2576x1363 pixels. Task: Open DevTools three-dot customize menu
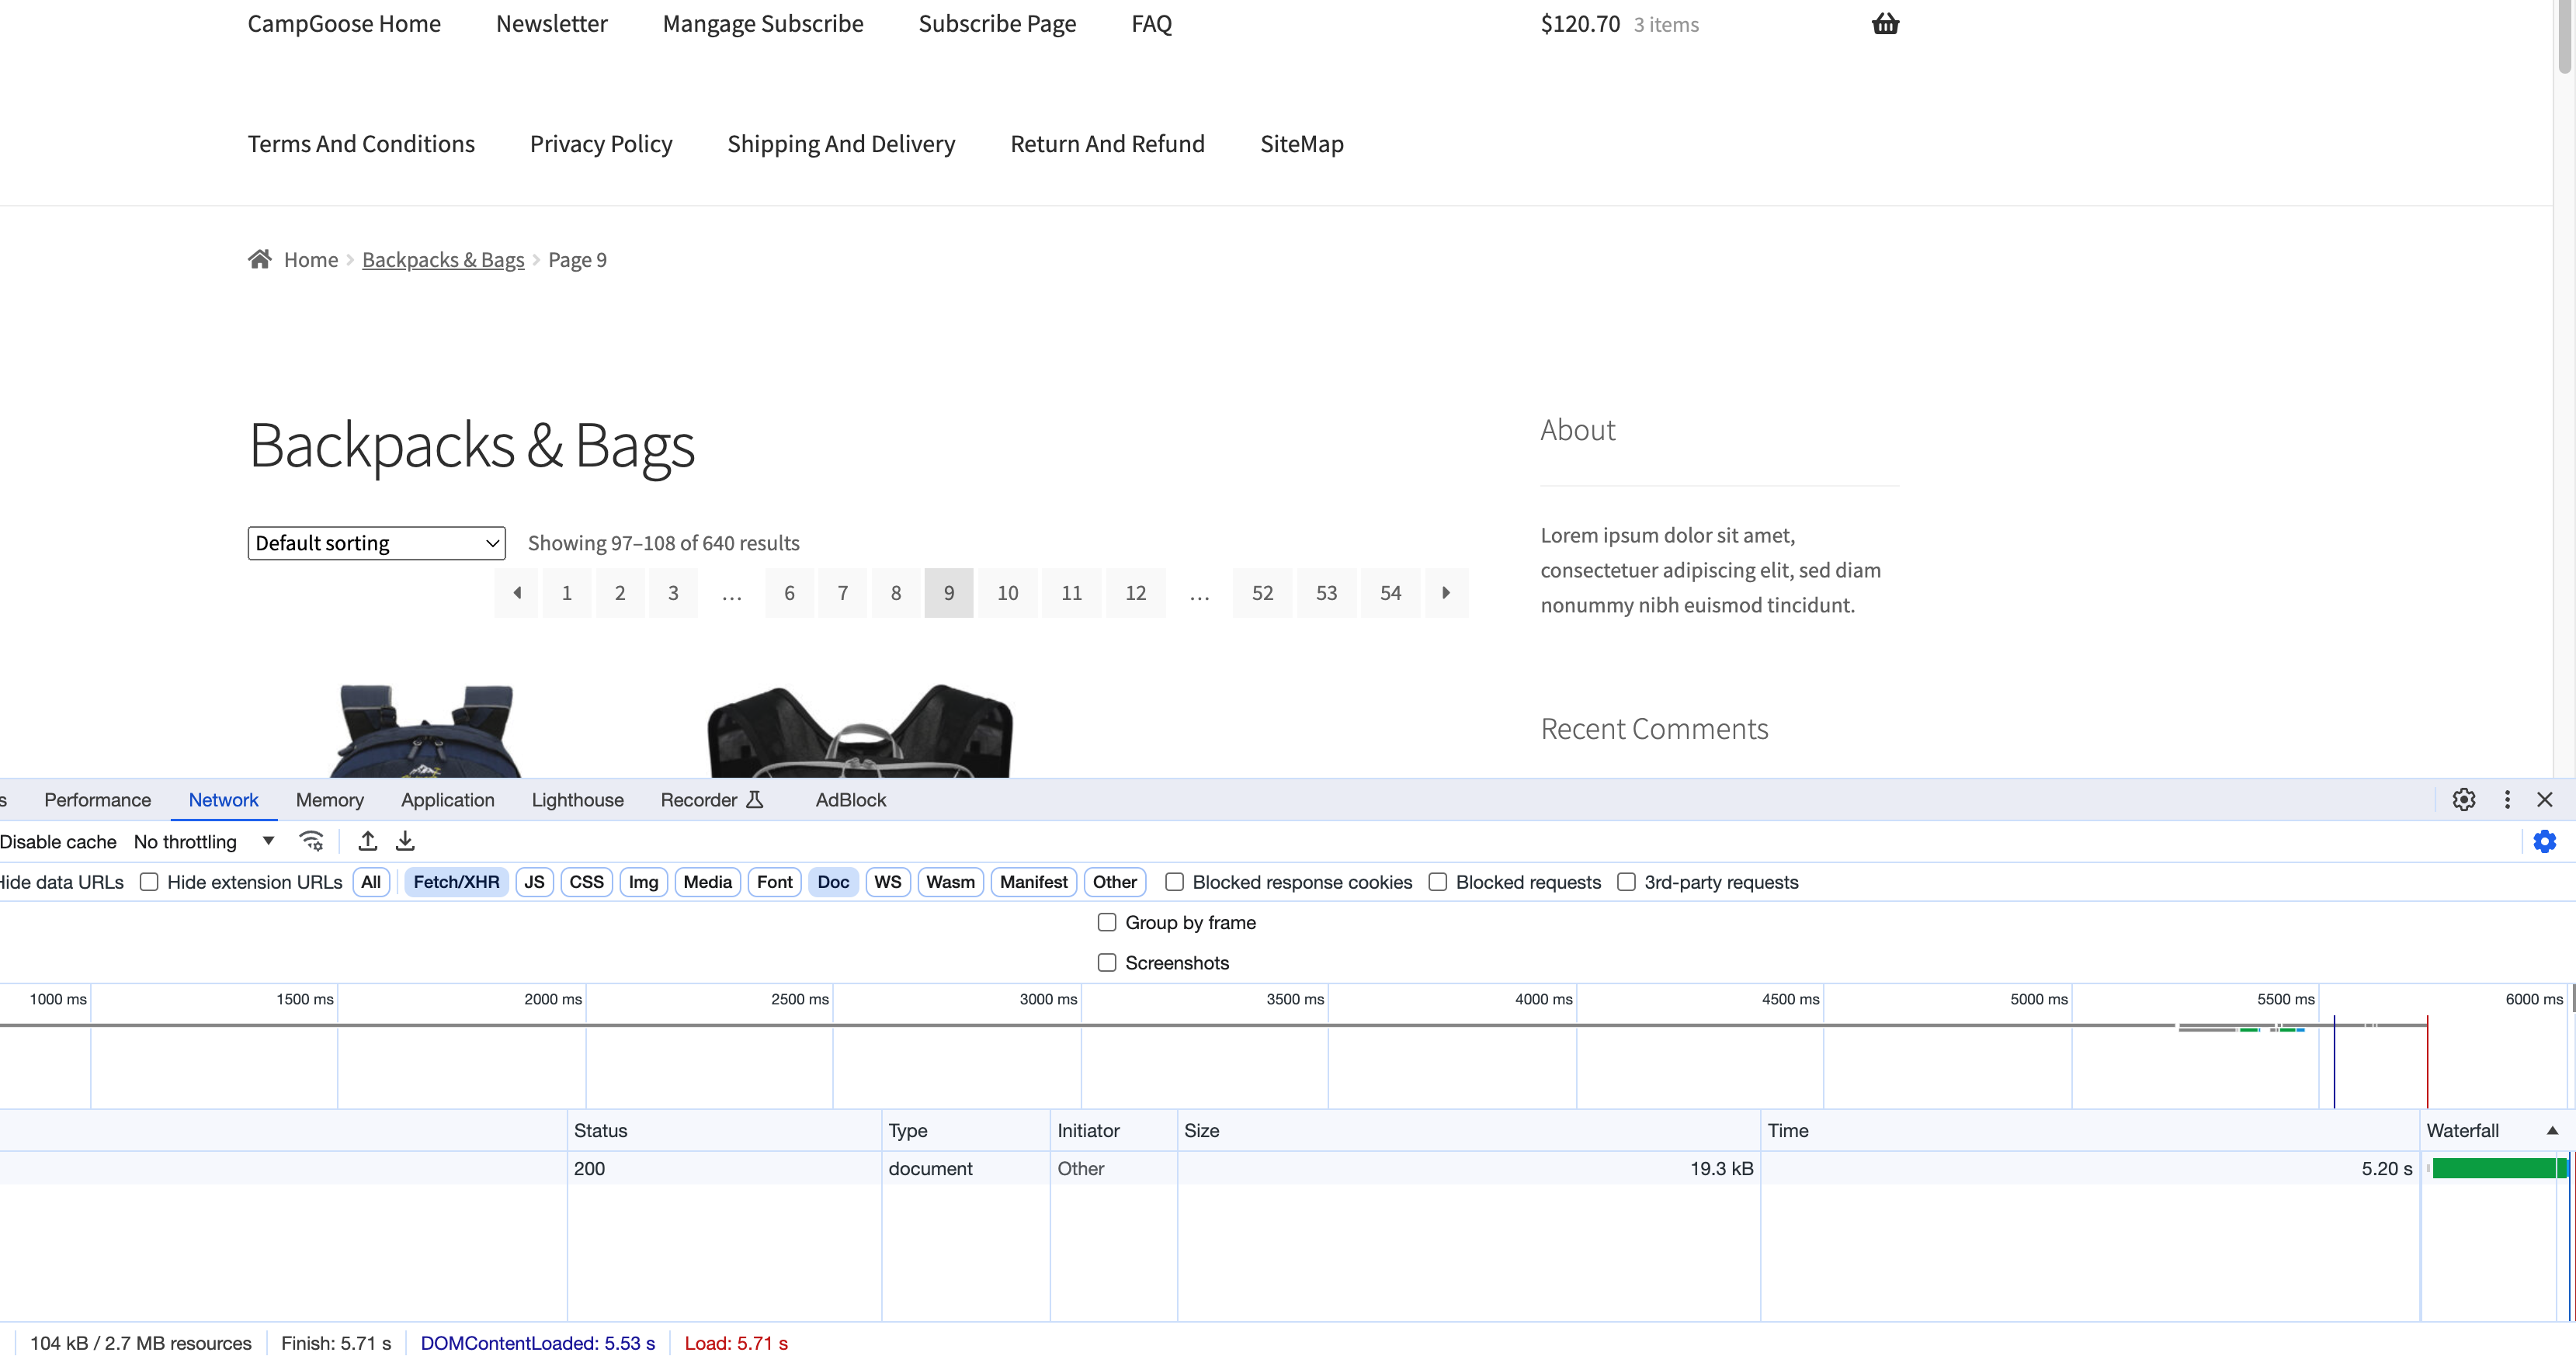(x=2507, y=799)
